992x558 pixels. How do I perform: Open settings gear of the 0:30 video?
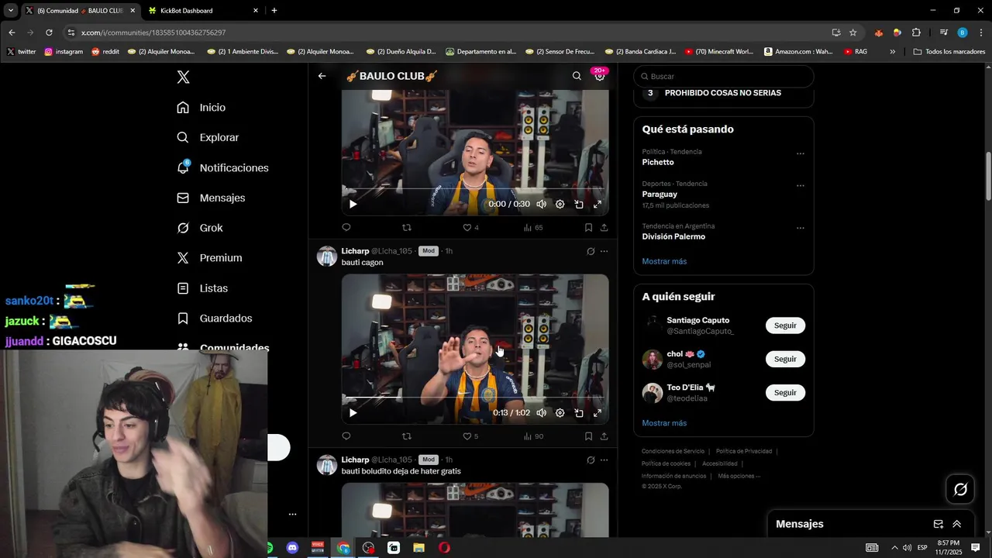coord(560,205)
